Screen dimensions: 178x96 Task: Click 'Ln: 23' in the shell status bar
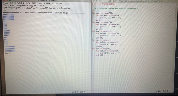(x=75, y=92)
